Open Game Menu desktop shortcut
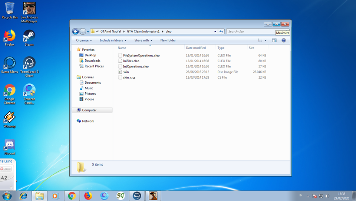The height and width of the screenshot is (201, 356). [x=10, y=65]
